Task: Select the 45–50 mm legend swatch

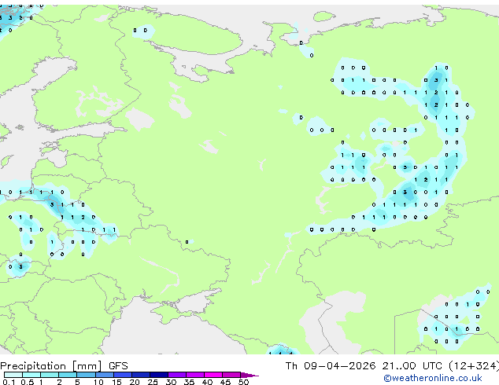Action: point(231,375)
